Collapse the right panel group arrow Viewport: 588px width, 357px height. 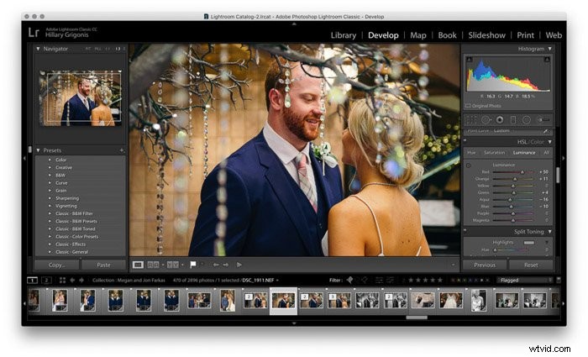tap(564, 159)
